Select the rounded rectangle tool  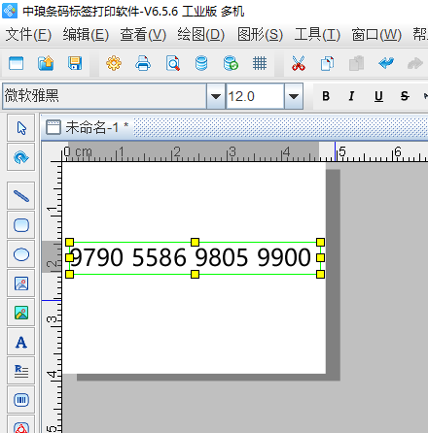point(21,225)
